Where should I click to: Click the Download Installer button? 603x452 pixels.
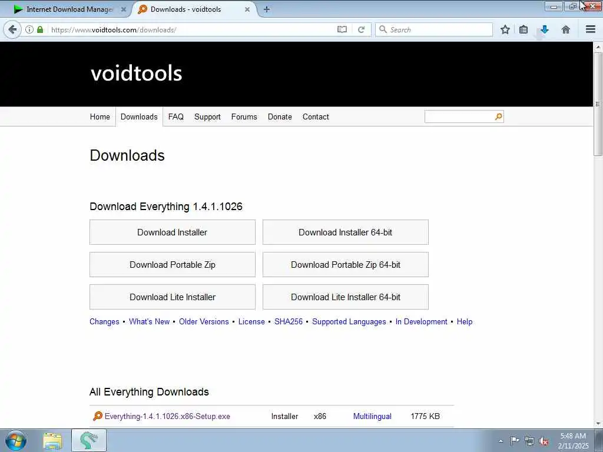click(x=173, y=232)
